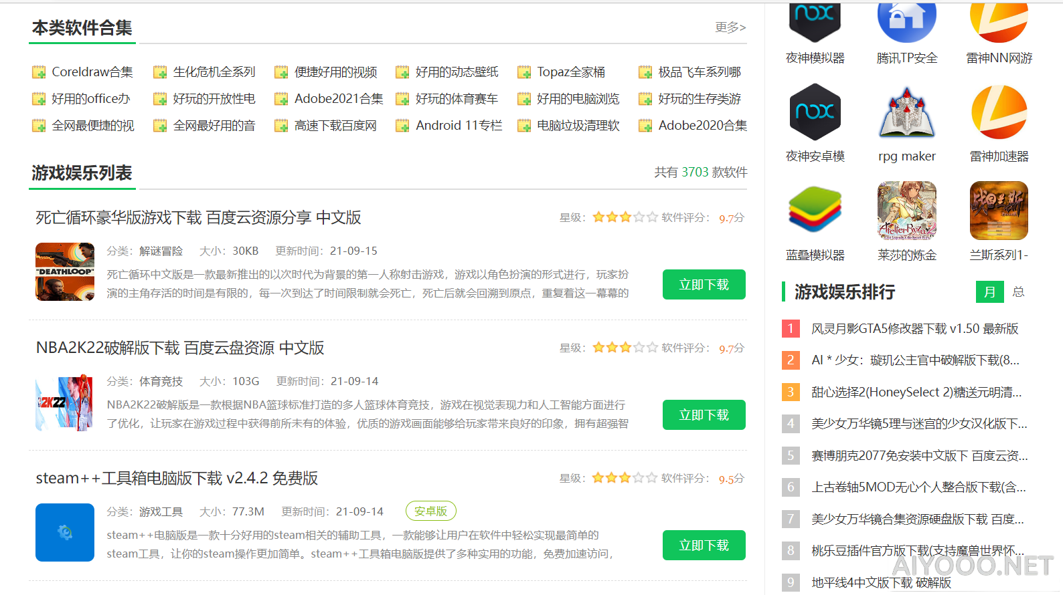Screen dimensions: 1063x595
Task: Open the 便捷好用的视频 collection link
Action: (336, 72)
